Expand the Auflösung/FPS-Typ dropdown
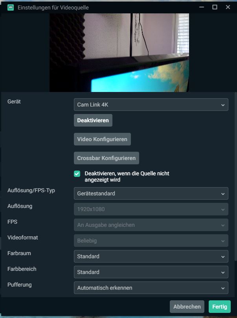This screenshot has width=237, height=318. tap(151, 193)
